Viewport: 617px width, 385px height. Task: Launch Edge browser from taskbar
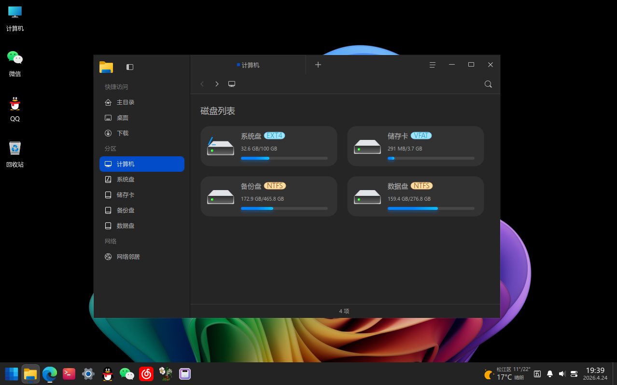click(50, 374)
